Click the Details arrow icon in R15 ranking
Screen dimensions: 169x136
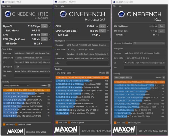point(49,85)
